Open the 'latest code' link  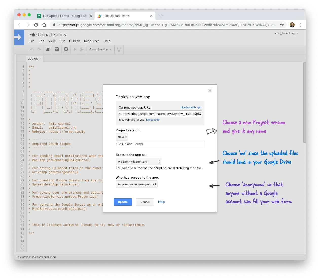click(153, 120)
